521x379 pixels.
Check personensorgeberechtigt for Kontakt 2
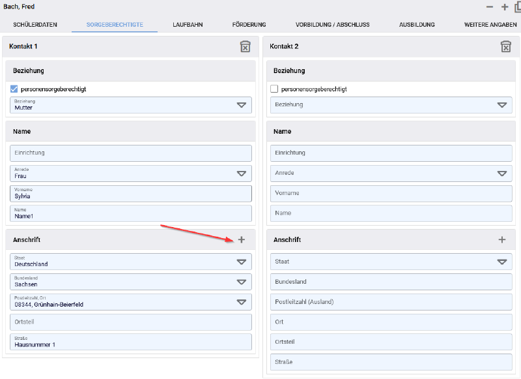point(274,89)
